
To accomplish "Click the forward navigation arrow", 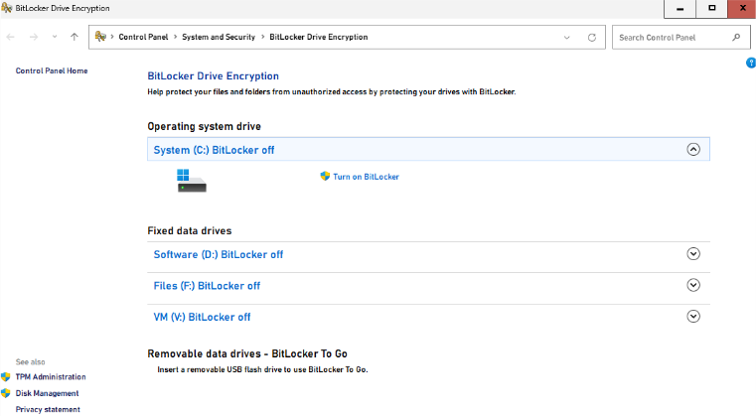I will pos(32,38).
